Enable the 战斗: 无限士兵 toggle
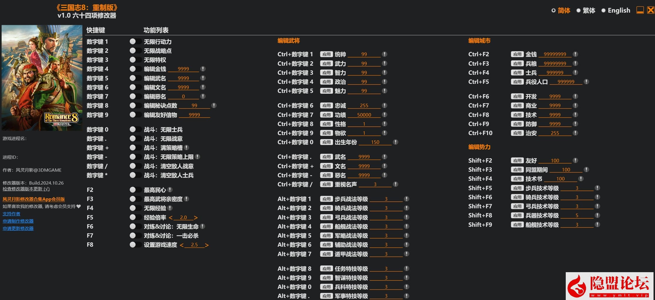Screen dimensions: 655x300 pyautogui.click(x=135, y=129)
